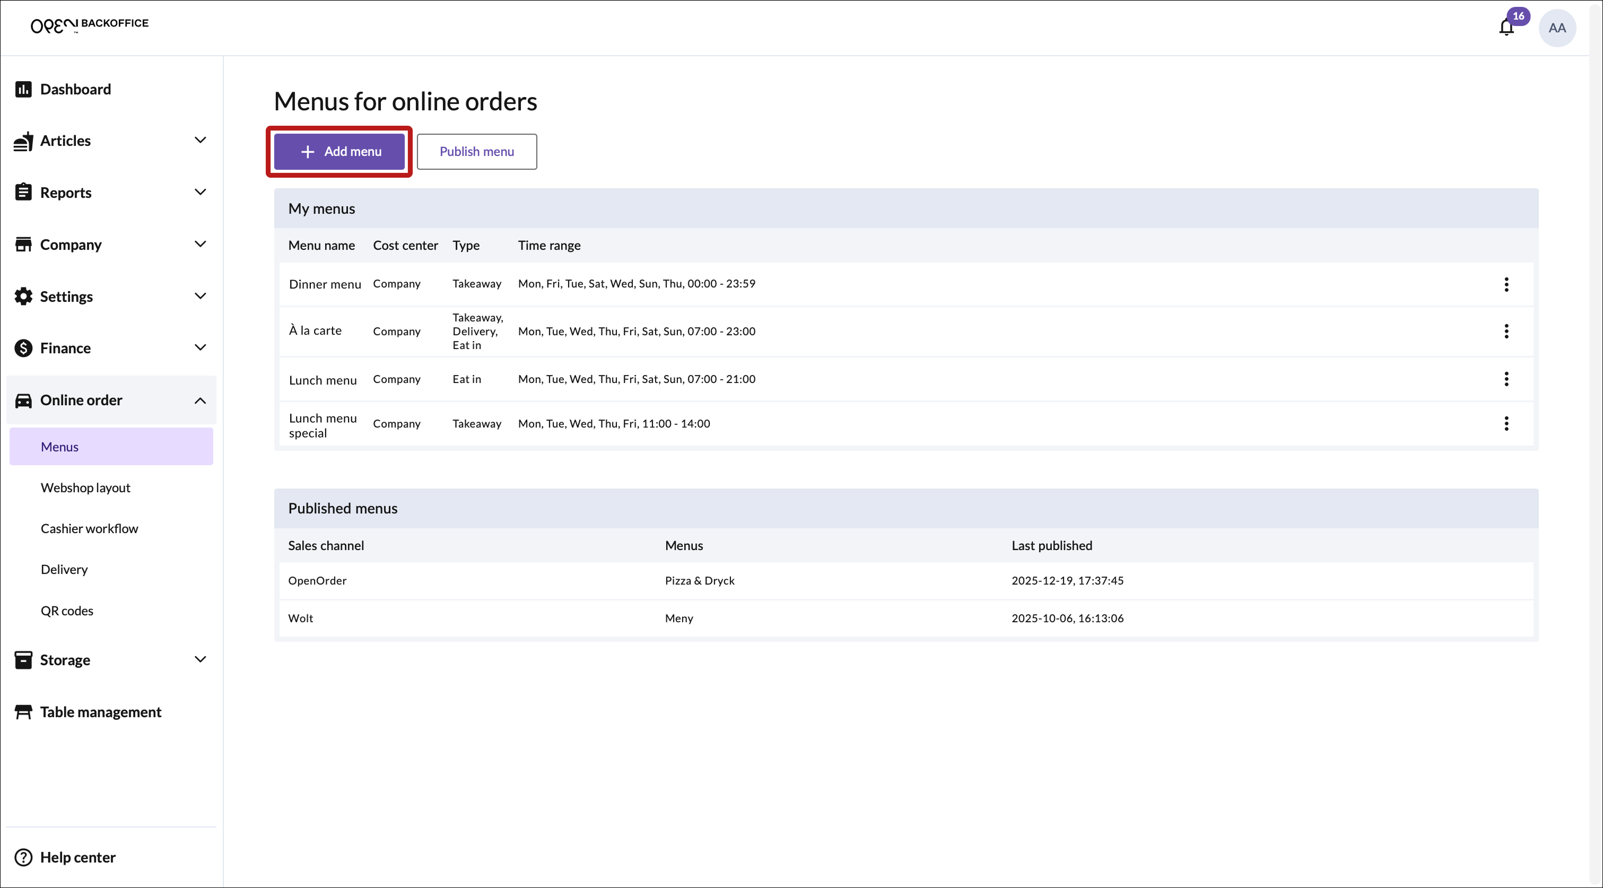Click the Publish menu button
Image resolution: width=1603 pixels, height=888 pixels.
(476, 151)
